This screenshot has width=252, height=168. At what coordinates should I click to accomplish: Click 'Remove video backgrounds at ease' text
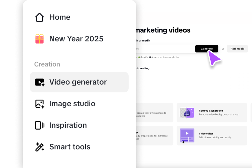pyautogui.click(x=218, y=115)
